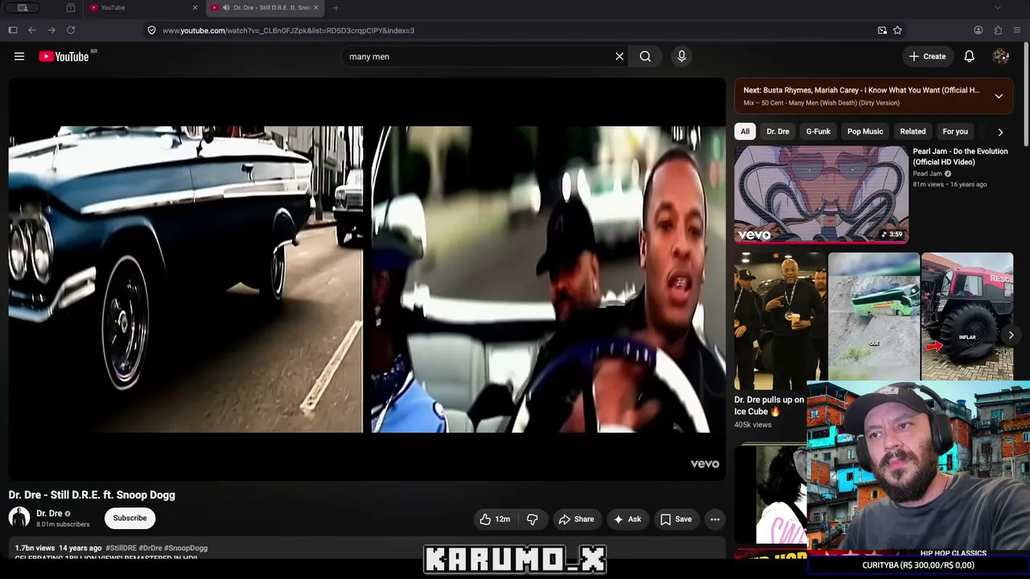Switch to the first YouTube tab
1030x579 pixels.
(143, 8)
